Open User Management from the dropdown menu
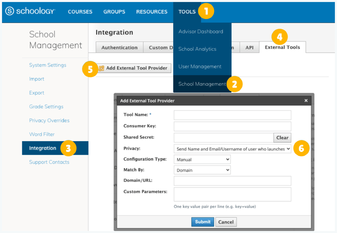The height and width of the screenshot is (233, 337). pyautogui.click(x=200, y=66)
